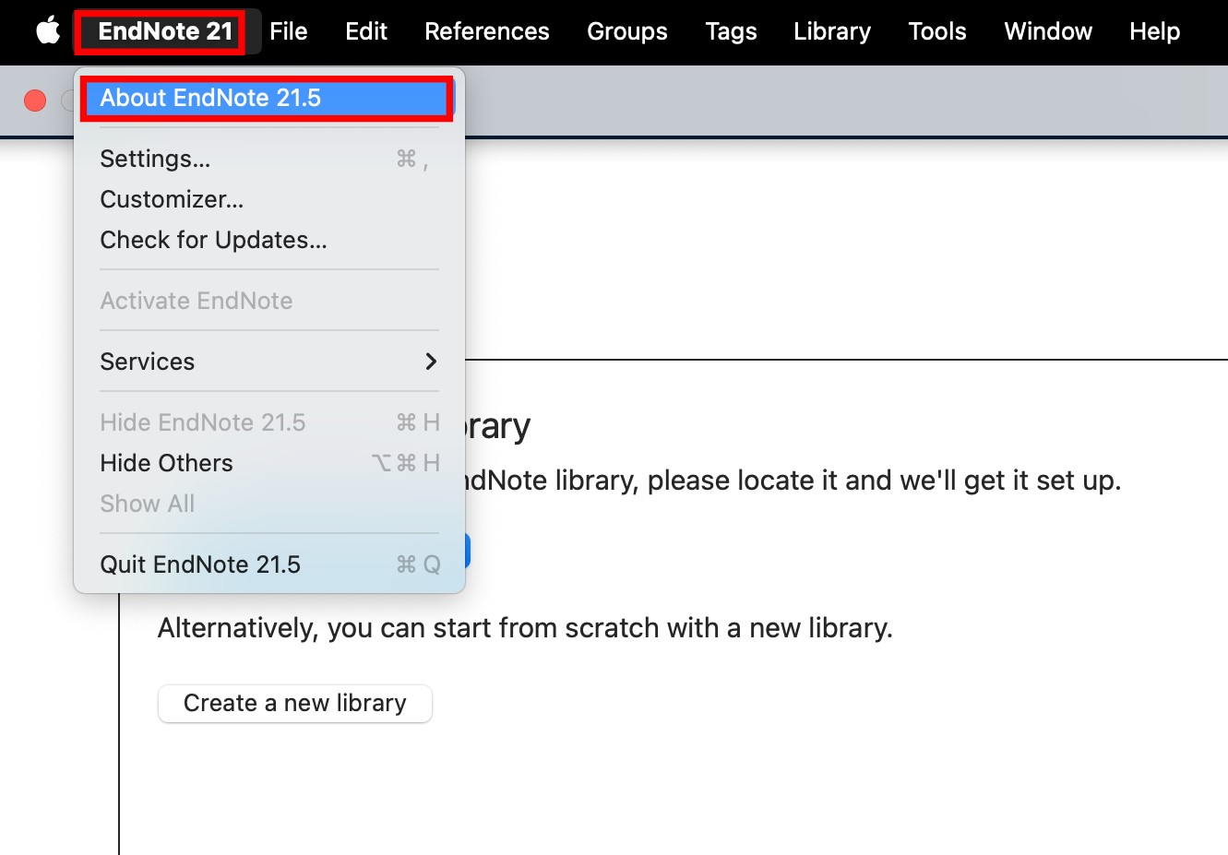The image size is (1228, 855).
Task: Open the Library menu
Action: 831,31
